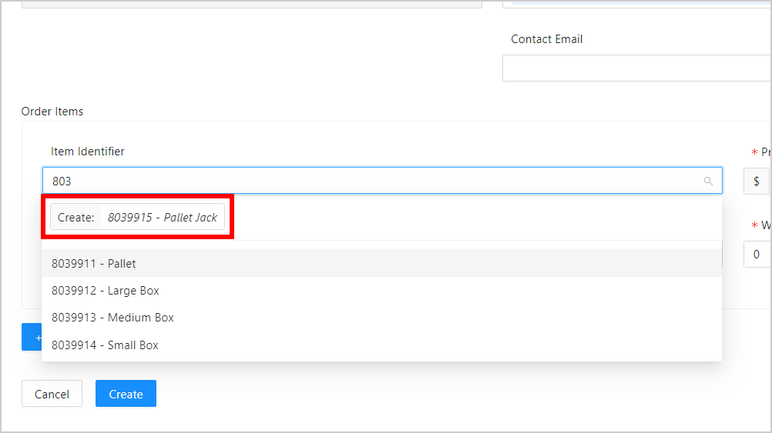This screenshot has width=772, height=433.
Task: Click the weight field showing 0
Action: click(x=757, y=255)
